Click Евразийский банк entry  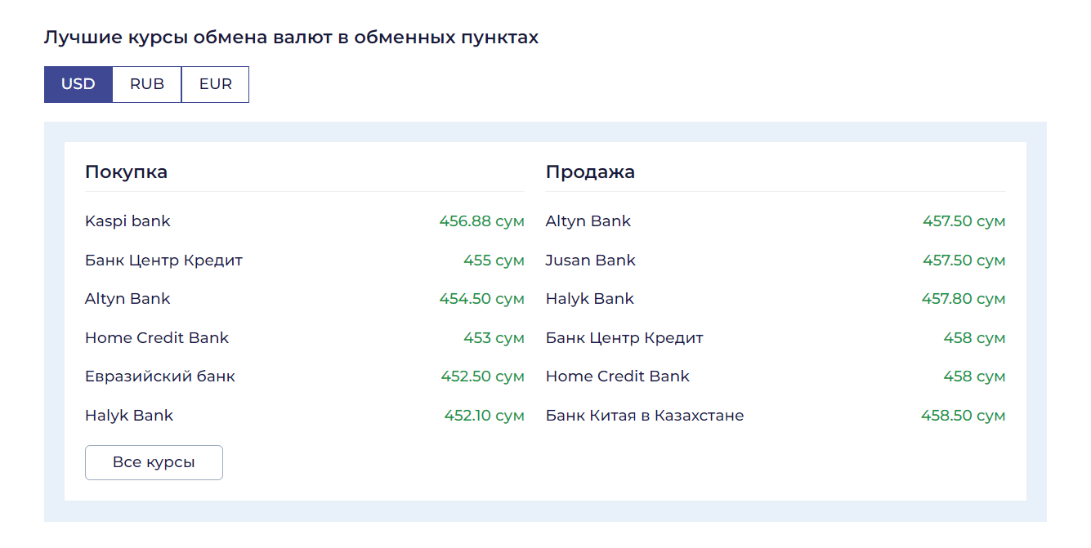pyautogui.click(x=160, y=376)
